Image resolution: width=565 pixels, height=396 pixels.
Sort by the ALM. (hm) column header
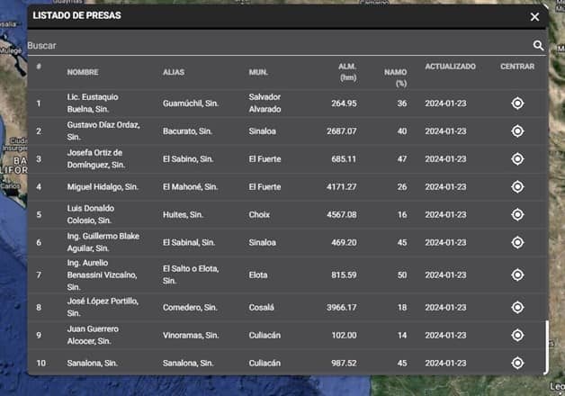coord(347,72)
